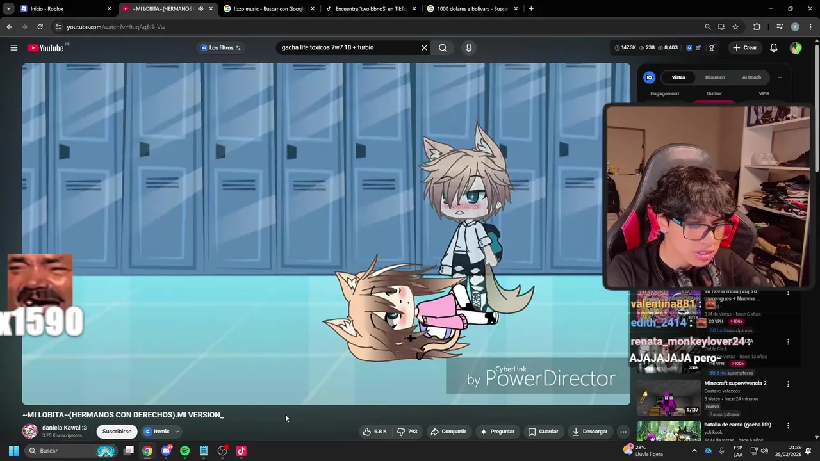Download the video with Descargar
Viewport: 820px width, 461px height.
[589, 432]
